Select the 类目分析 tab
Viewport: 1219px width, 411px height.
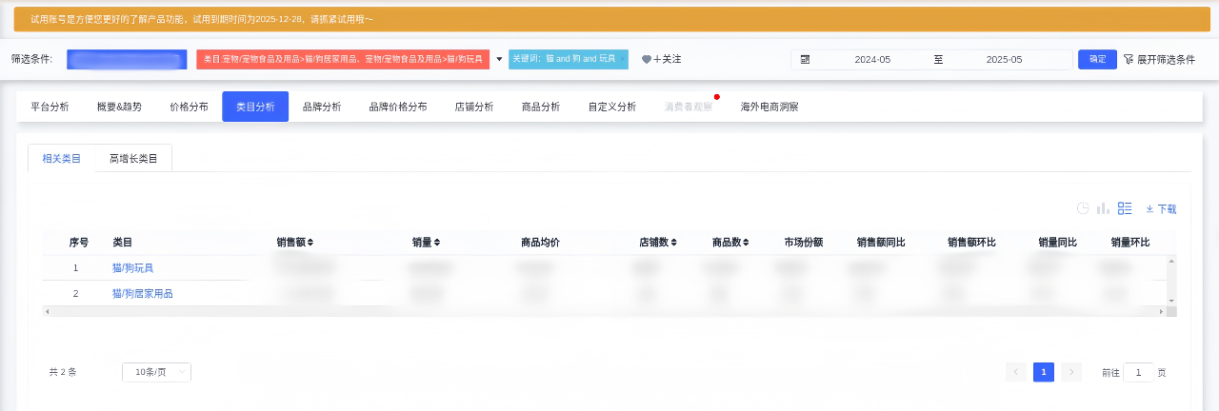pos(255,107)
